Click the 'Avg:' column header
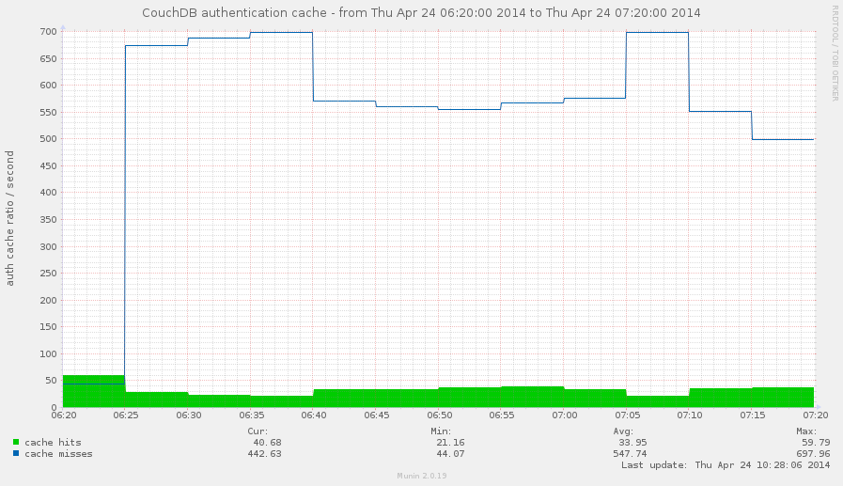The height and width of the screenshot is (486, 843). coord(623,431)
